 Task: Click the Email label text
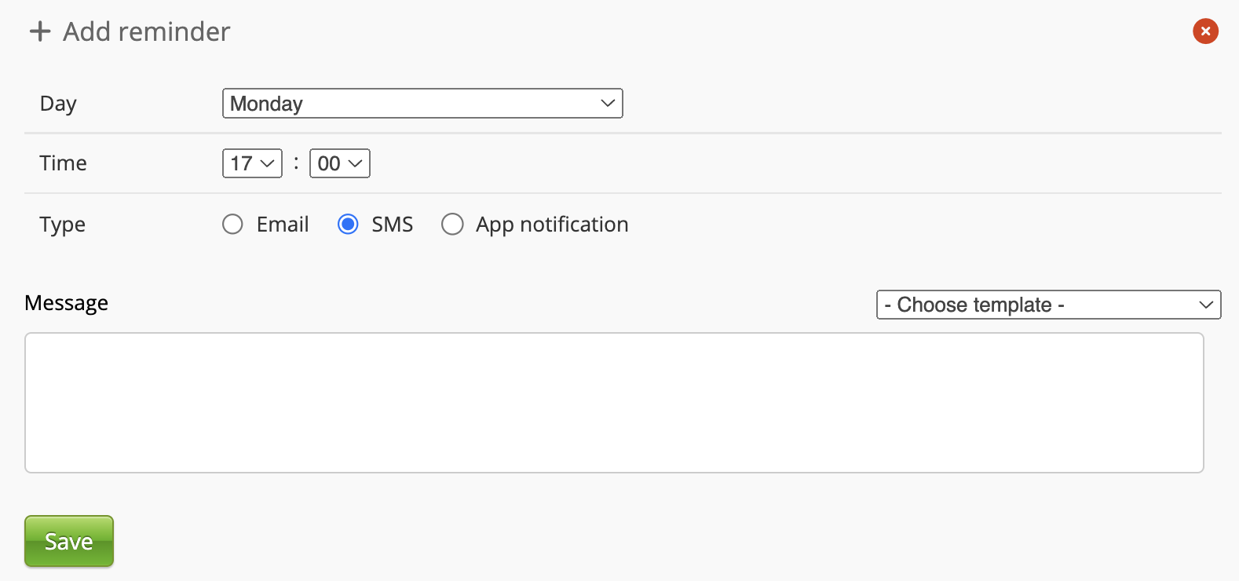tap(283, 225)
